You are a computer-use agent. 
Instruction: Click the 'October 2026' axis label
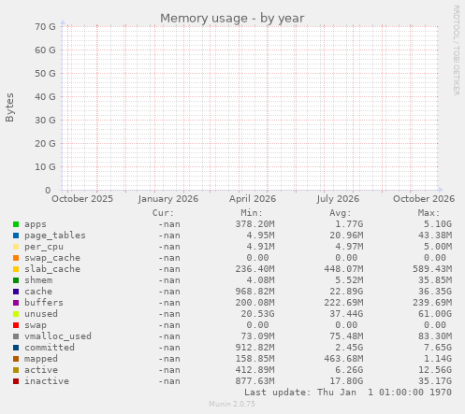(x=424, y=199)
